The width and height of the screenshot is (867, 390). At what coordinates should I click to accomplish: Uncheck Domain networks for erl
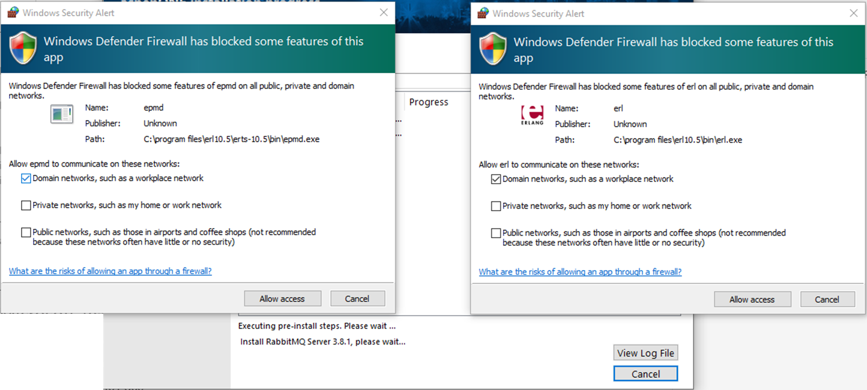tap(496, 179)
